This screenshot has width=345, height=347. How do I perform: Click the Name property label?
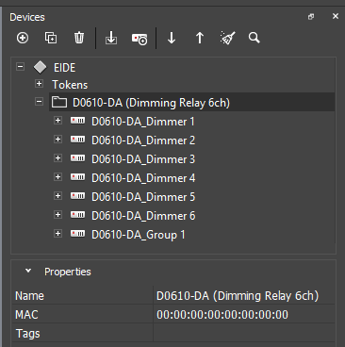click(29, 296)
